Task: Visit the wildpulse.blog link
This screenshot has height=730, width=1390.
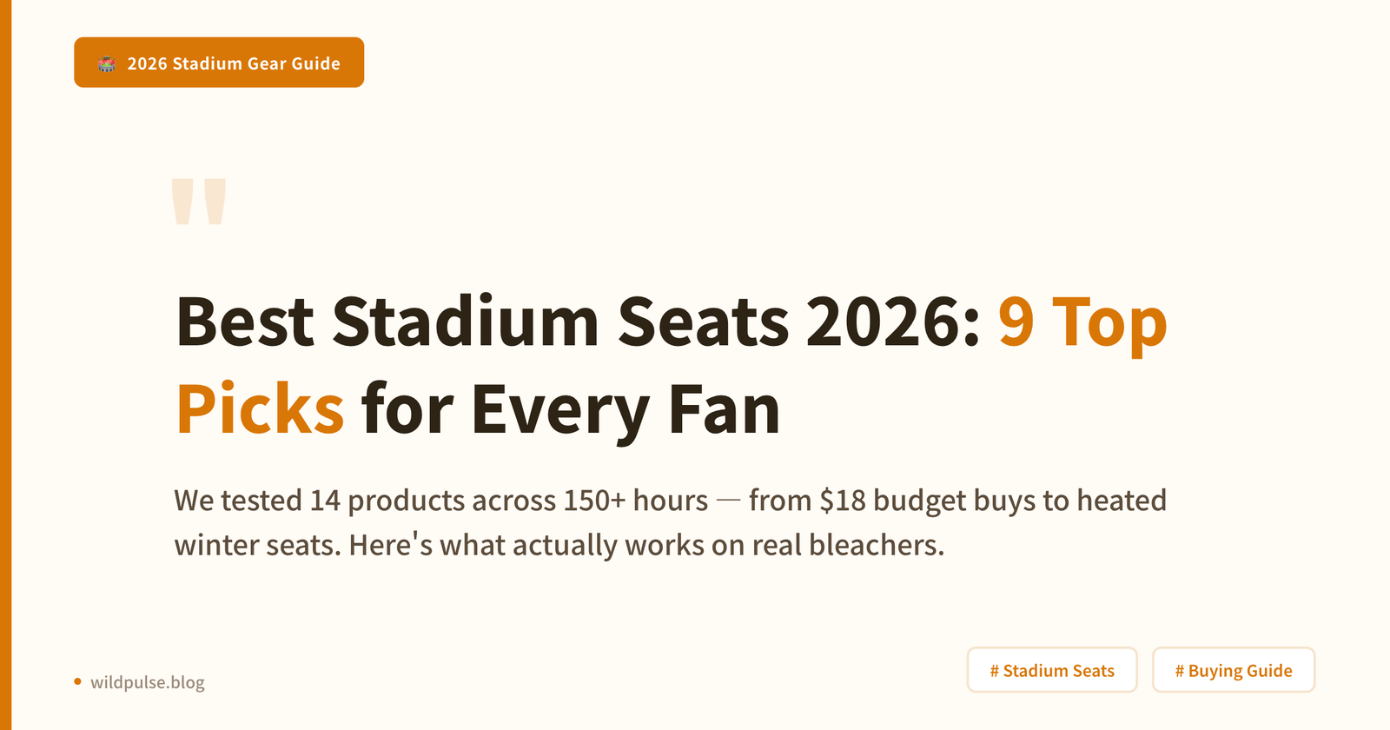Action: click(148, 682)
